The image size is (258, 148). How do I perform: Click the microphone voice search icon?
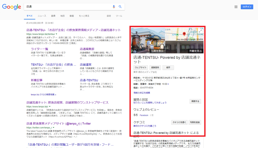tap(114, 6)
